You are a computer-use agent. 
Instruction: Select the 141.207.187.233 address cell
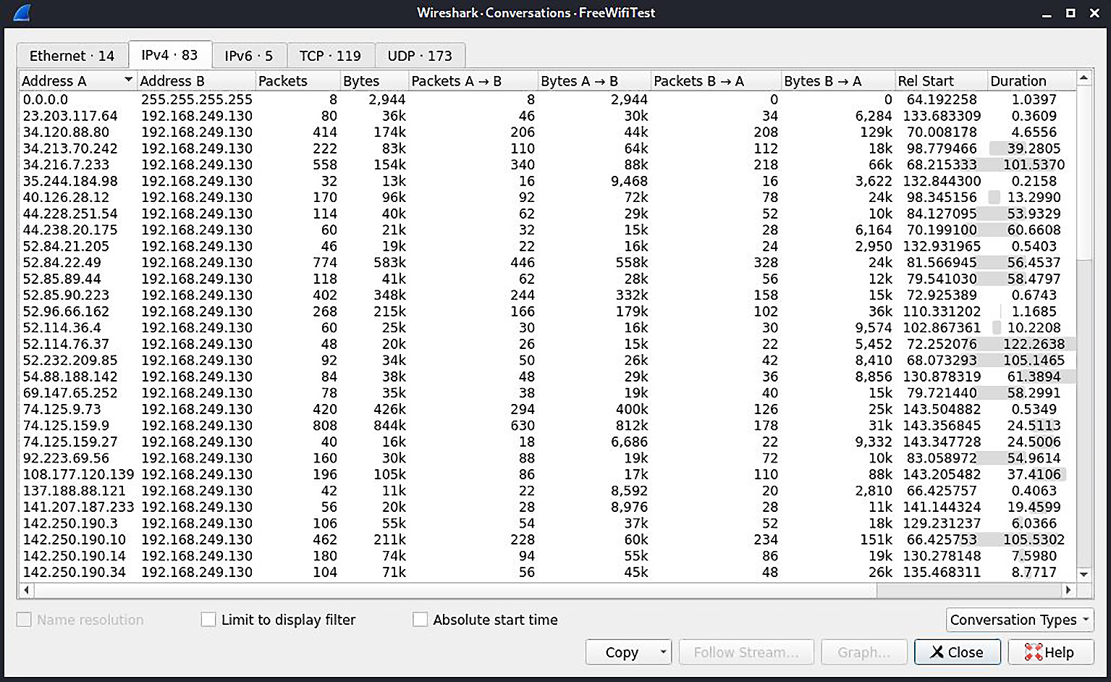tap(78, 507)
